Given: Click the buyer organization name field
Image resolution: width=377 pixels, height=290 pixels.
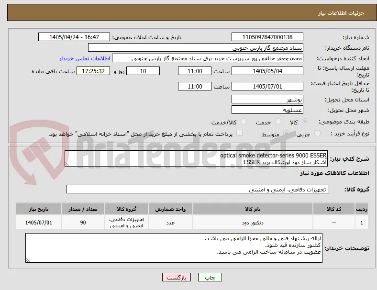Looking at the screenshot, I should (x=196, y=47).
